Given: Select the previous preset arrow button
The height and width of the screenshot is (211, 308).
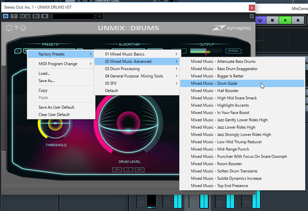Looking at the screenshot, I should (x=18, y=51).
